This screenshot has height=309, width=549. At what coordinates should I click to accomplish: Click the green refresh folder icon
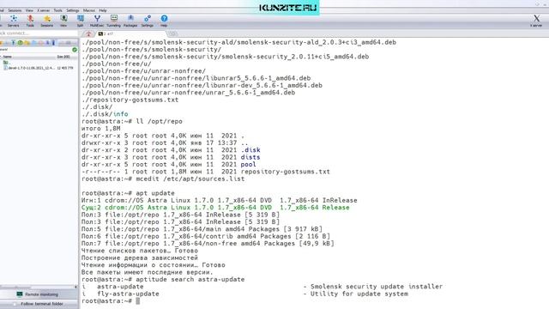point(75,50)
